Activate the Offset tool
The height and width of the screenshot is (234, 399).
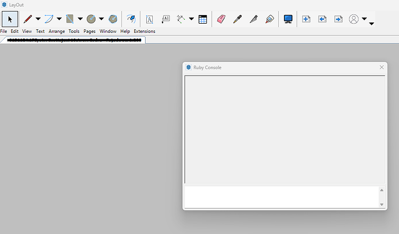pos(131,19)
